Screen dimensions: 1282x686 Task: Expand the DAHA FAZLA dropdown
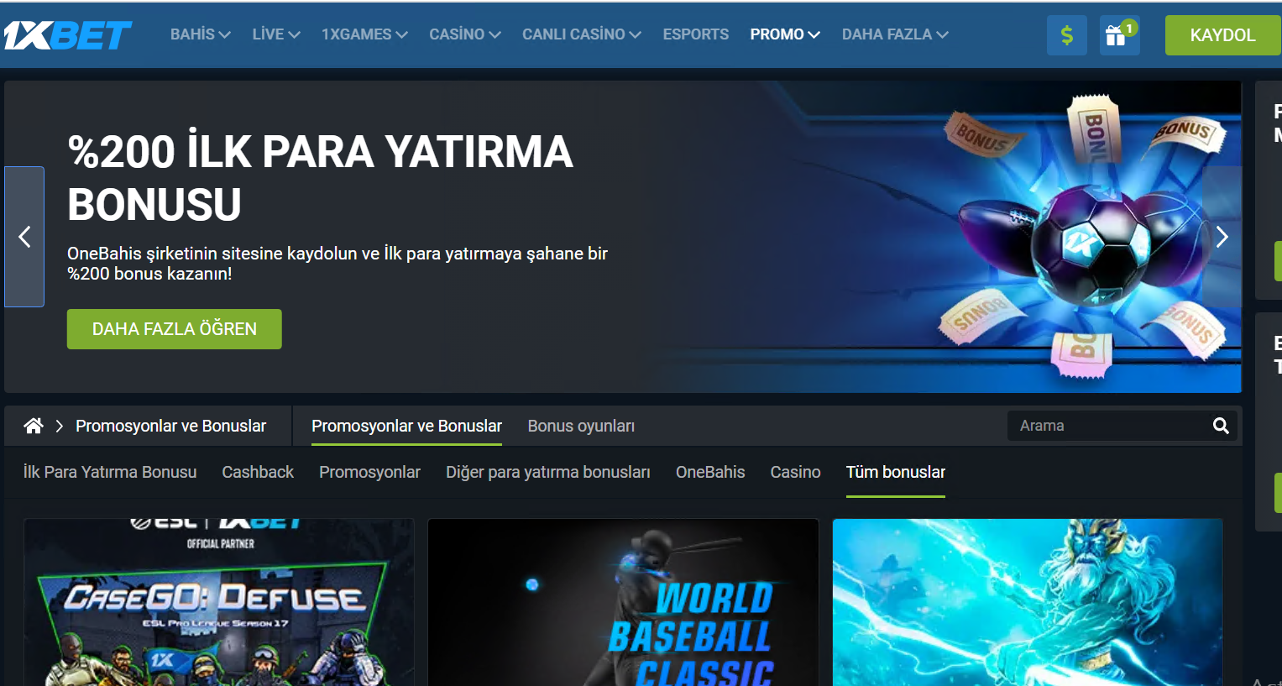[x=895, y=34]
